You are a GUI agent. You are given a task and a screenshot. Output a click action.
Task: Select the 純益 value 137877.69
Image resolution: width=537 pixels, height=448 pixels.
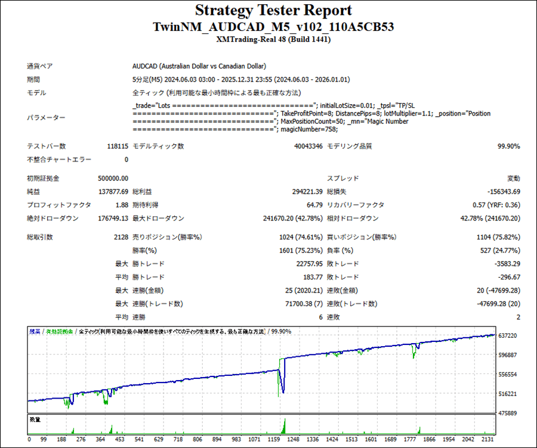coord(113,191)
